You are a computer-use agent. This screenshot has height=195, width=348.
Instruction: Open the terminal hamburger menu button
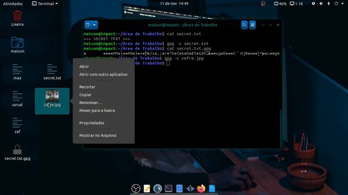point(252,25)
